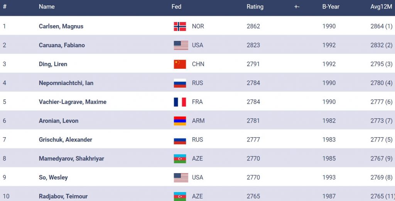Click the Norway flag beside Carlsen
This screenshot has height=201, width=395.
180,26
